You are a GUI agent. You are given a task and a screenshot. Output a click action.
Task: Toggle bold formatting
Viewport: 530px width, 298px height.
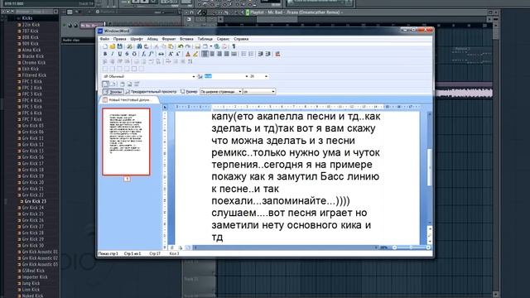pyautogui.click(x=105, y=54)
